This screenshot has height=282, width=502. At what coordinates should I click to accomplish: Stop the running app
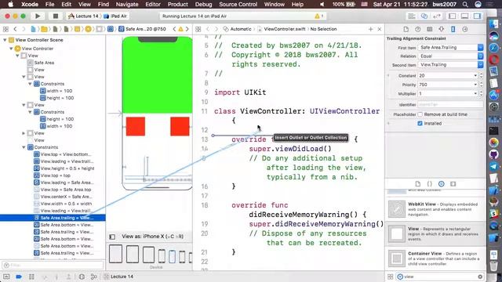click(56, 16)
